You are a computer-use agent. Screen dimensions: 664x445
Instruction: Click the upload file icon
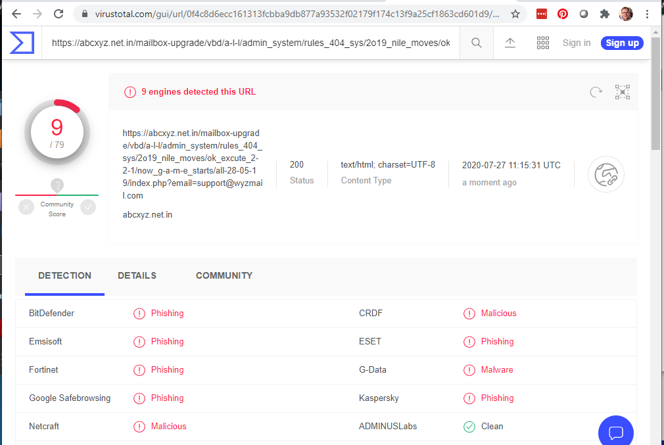[510, 43]
